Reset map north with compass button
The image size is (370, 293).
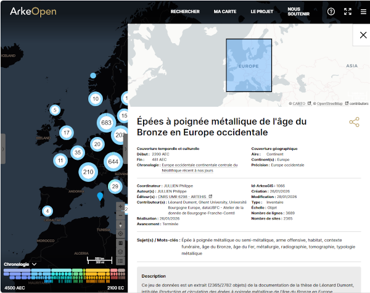click(120, 225)
